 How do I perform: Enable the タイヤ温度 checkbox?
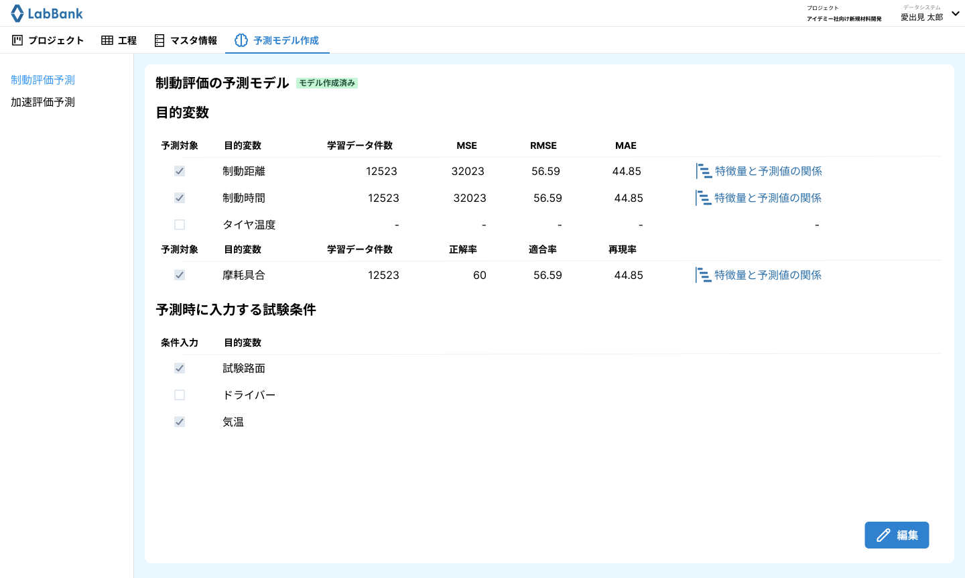coord(180,225)
